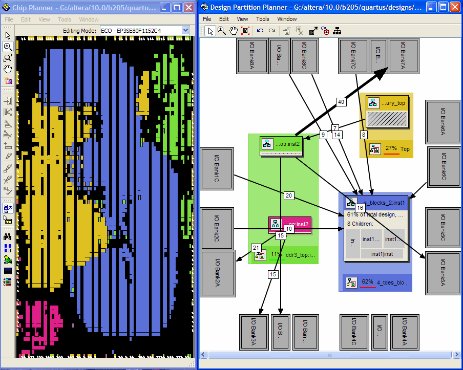Screen dimensions: 463x370
Task: Activate zoom tool in Design Partition Planner toolbar
Action: tap(222, 31)
